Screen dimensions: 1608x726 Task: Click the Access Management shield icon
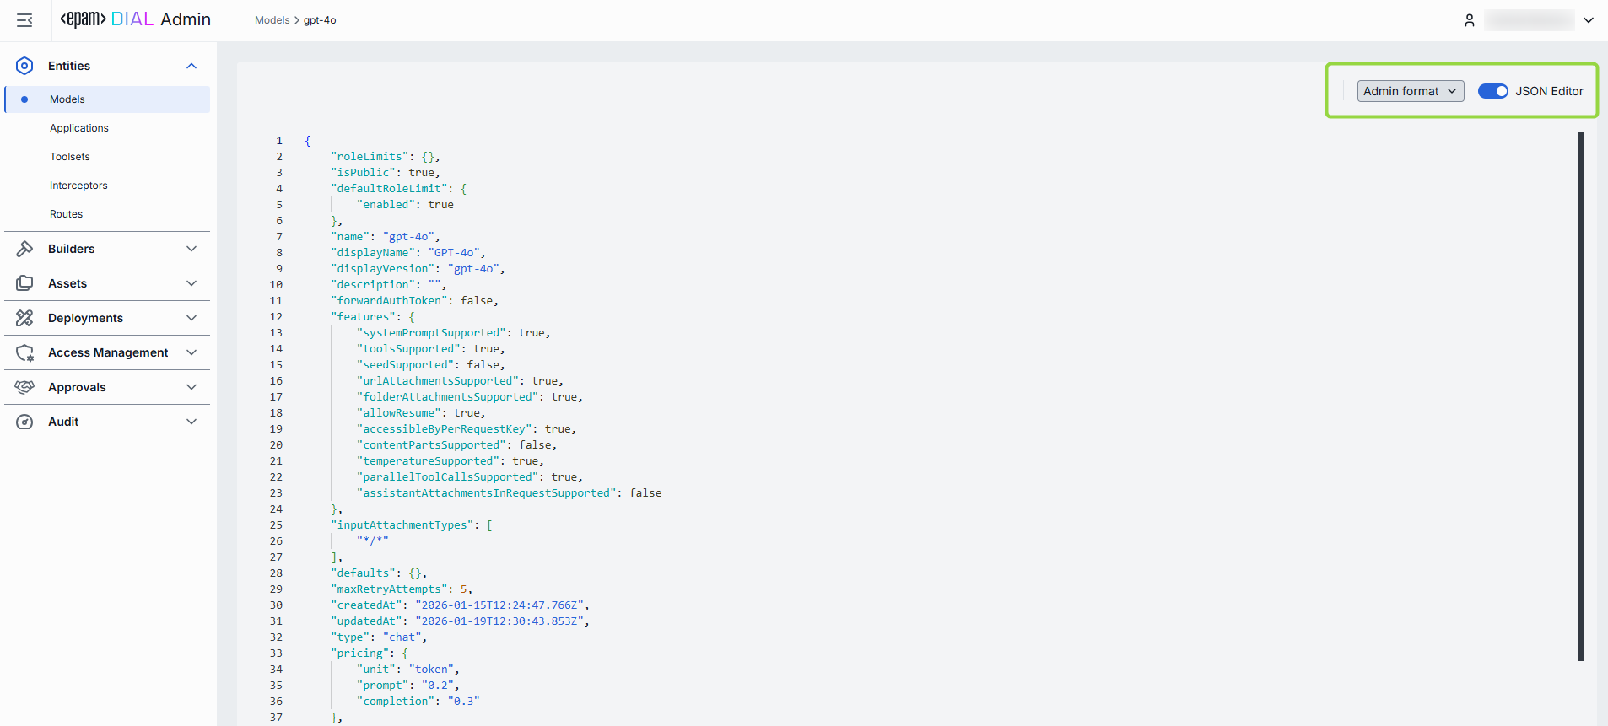(24, 352)
